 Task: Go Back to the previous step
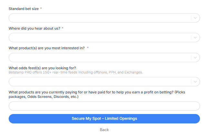coord(104,129)
